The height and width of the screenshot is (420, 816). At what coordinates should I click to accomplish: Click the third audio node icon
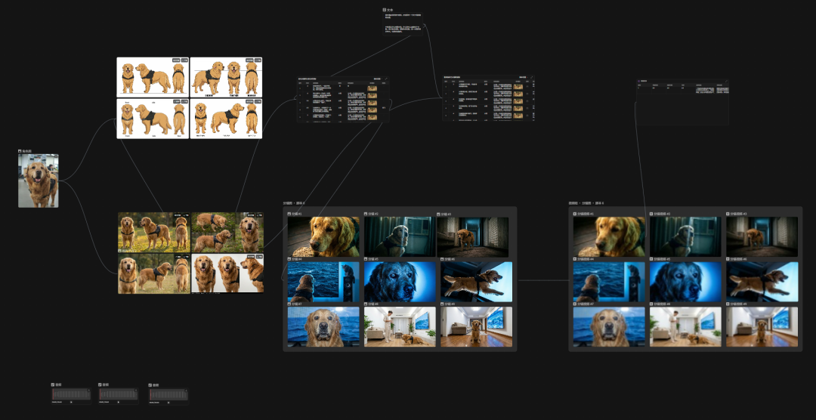pyautogui.click(x=150, y=384)
